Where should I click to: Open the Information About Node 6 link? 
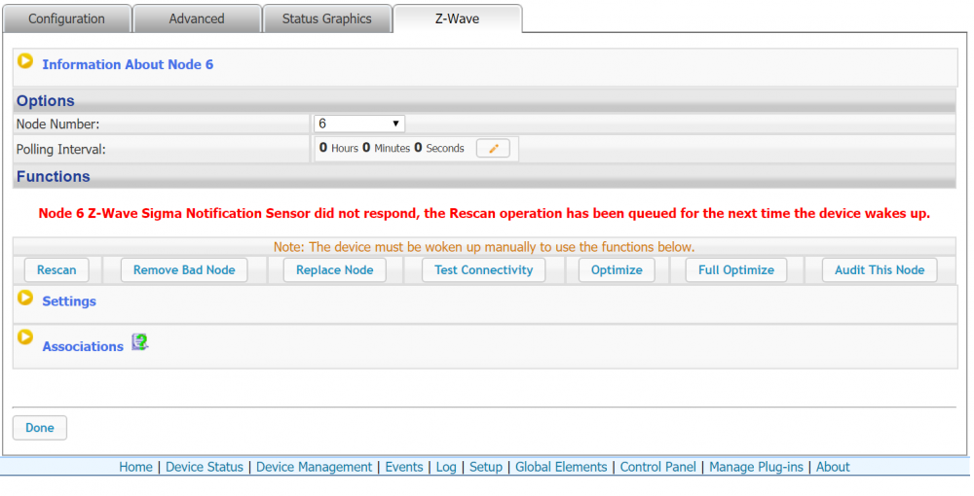point(128,64)
